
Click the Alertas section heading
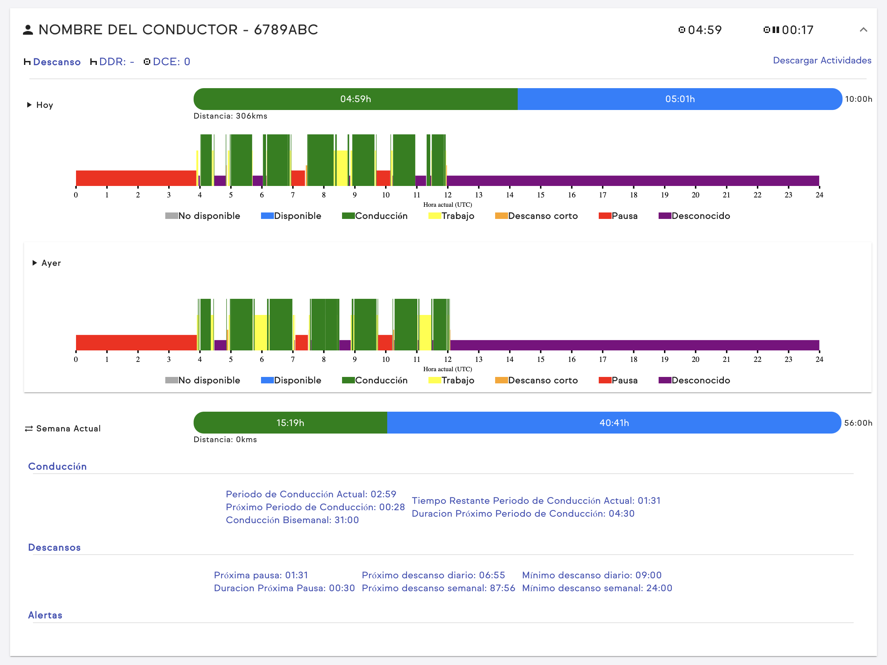point(45,615)
